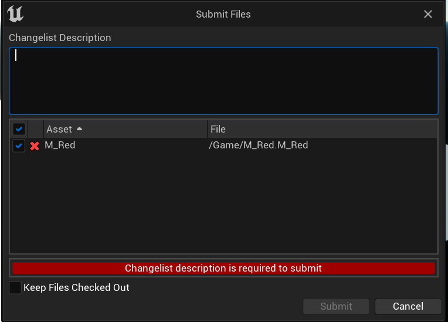Enable Keep Files Checked Out checkbox
This screenshot has height=322, width=448.
[15, 288]
